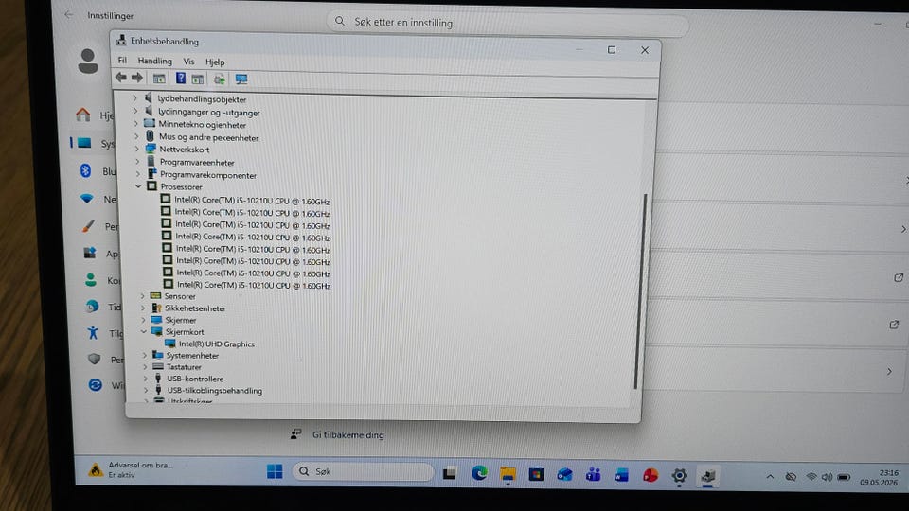Select the USB-tilkoblingsbehandling tree item
The width and height of the screenshot is (909, 511).
[215, 391]
